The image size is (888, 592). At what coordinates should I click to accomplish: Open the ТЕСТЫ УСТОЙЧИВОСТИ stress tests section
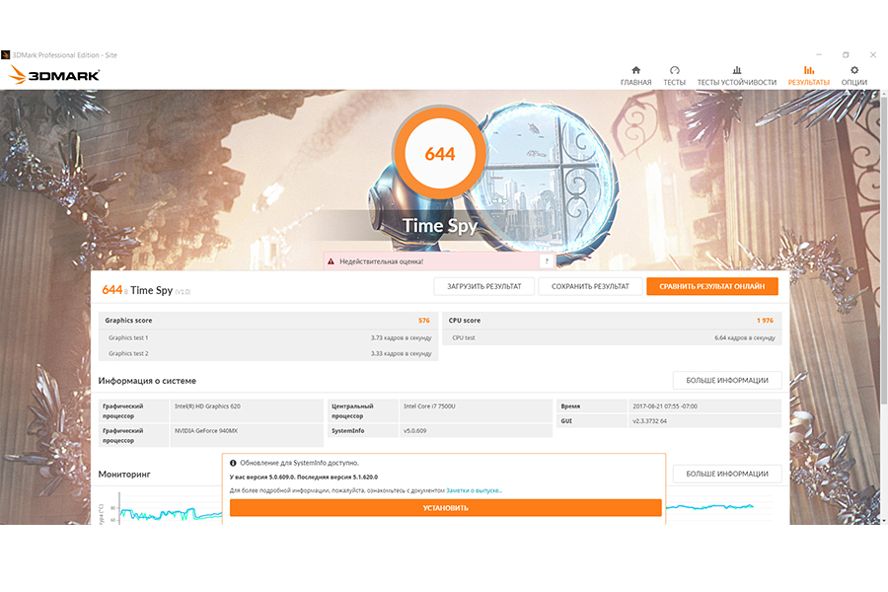(737, 76)
